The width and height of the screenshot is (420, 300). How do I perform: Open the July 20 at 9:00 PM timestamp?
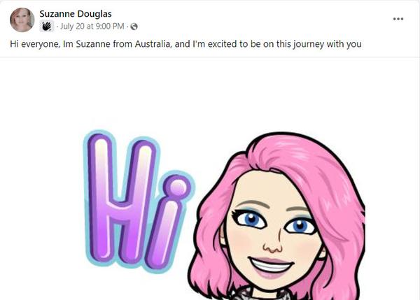(x=92, y=27)
